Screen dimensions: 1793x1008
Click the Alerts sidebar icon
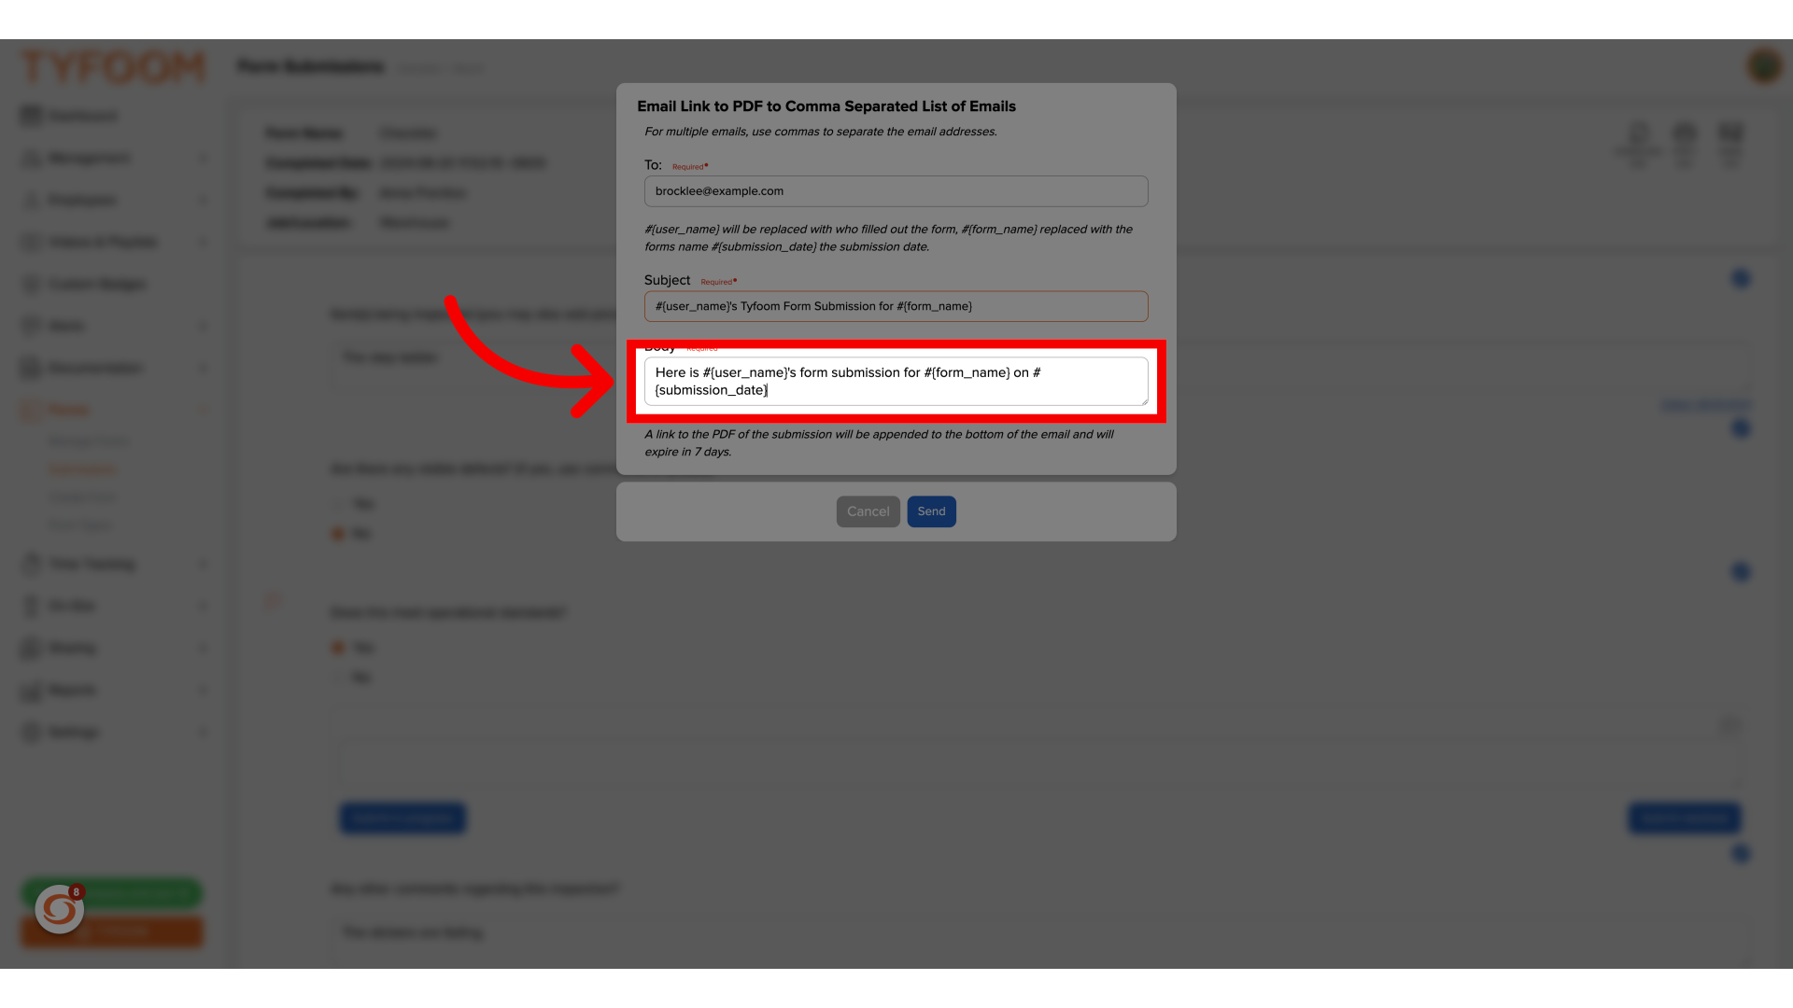[31, 326]
